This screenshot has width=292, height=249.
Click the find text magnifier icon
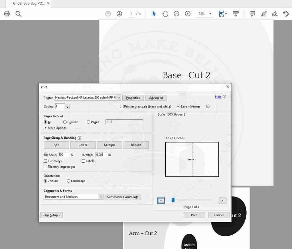(19, 14)
